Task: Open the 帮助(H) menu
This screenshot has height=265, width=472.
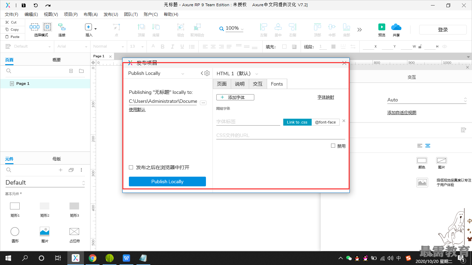Action: (x=171, y=14)
